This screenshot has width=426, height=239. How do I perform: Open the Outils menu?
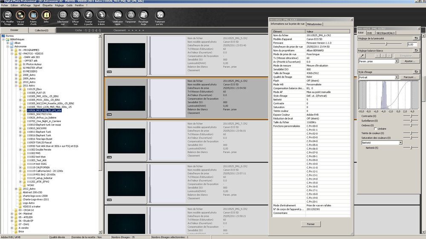click(x=69, y=5)
